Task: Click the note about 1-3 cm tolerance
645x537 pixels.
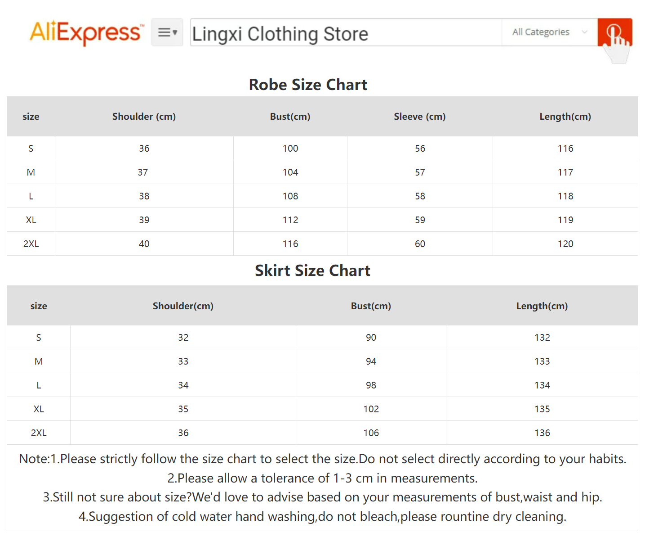Action: click(x=322, y=478)
